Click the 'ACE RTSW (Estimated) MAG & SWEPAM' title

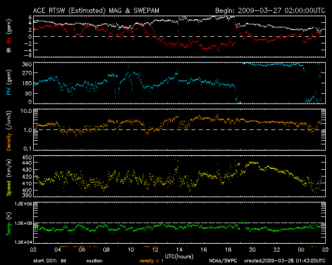click(96, 11)
